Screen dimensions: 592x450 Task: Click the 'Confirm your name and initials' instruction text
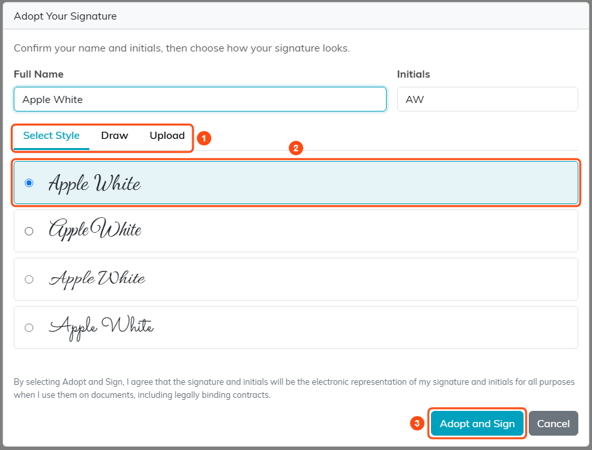(182, 48)
